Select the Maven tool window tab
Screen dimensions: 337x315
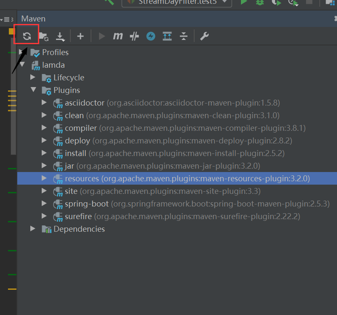(x=33, y=19)
